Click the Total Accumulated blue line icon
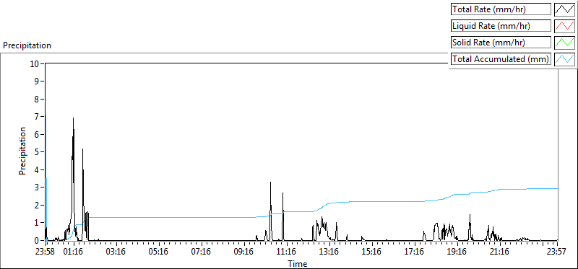This screenshot has width=578, height=269. click(564, 59)
